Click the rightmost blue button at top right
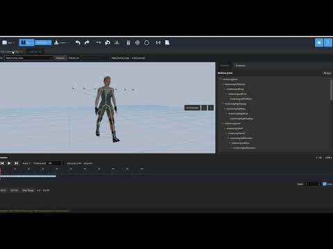Screen dimensions: 333x249 (328, 43)
